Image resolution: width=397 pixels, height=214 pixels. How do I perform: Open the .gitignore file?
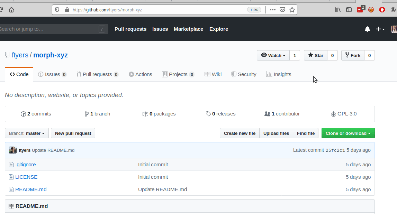26,165
